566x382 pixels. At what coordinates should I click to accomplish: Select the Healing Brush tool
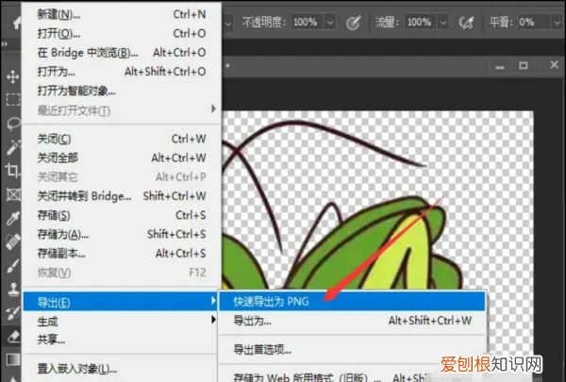tap(13, 241)
